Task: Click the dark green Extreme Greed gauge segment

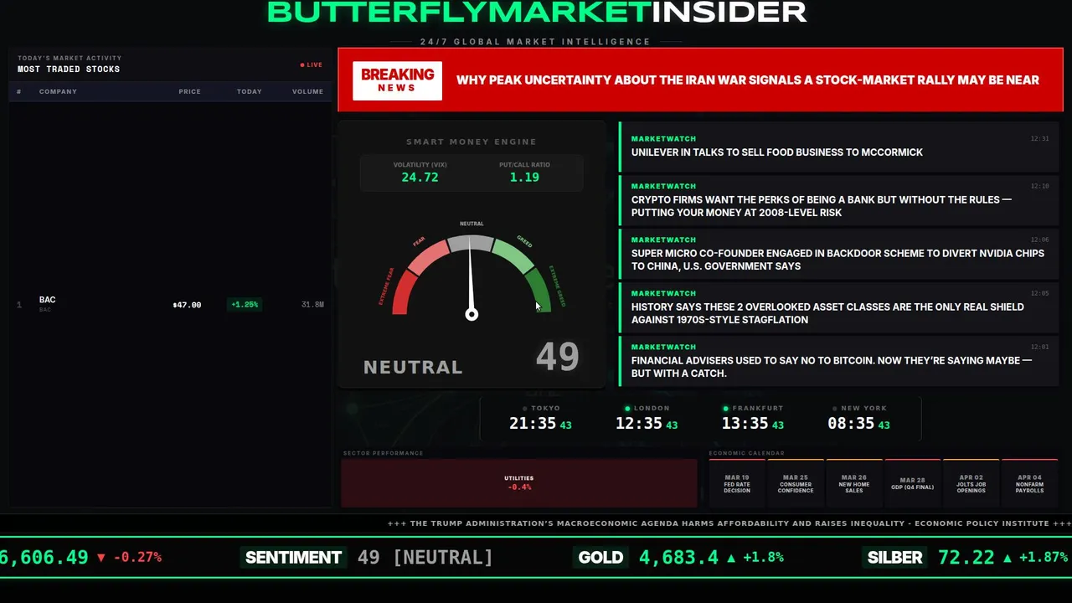Action: (539, 289)
